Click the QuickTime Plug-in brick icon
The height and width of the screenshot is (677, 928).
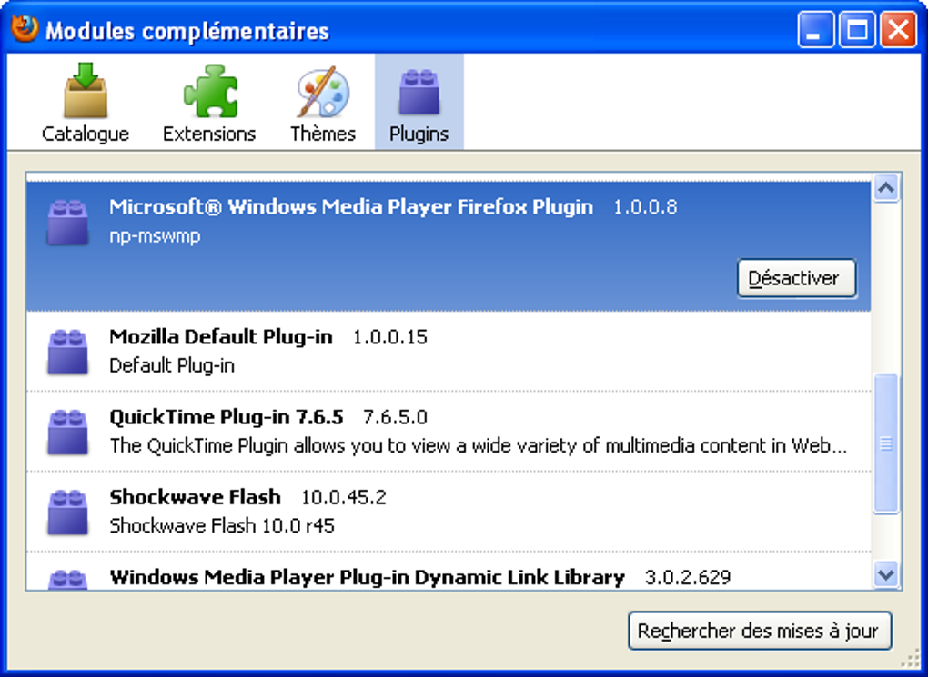[x=67, y=433]
